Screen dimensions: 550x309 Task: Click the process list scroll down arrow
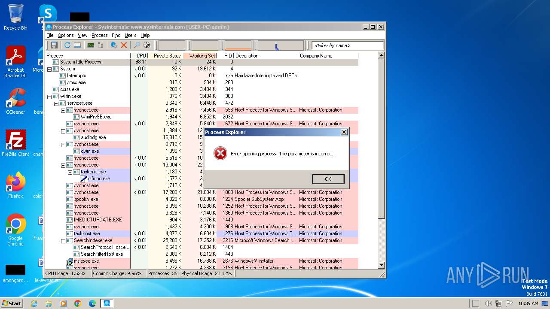[381, 265]
